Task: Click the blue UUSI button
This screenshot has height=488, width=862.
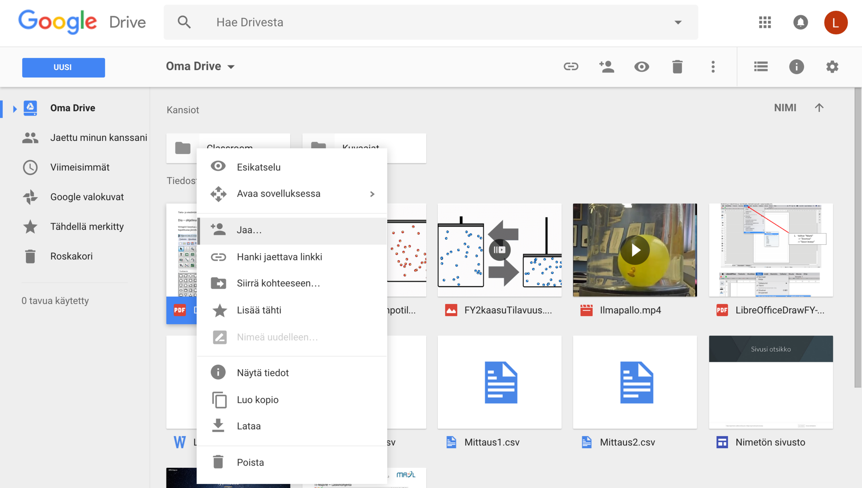Action: 63,67
